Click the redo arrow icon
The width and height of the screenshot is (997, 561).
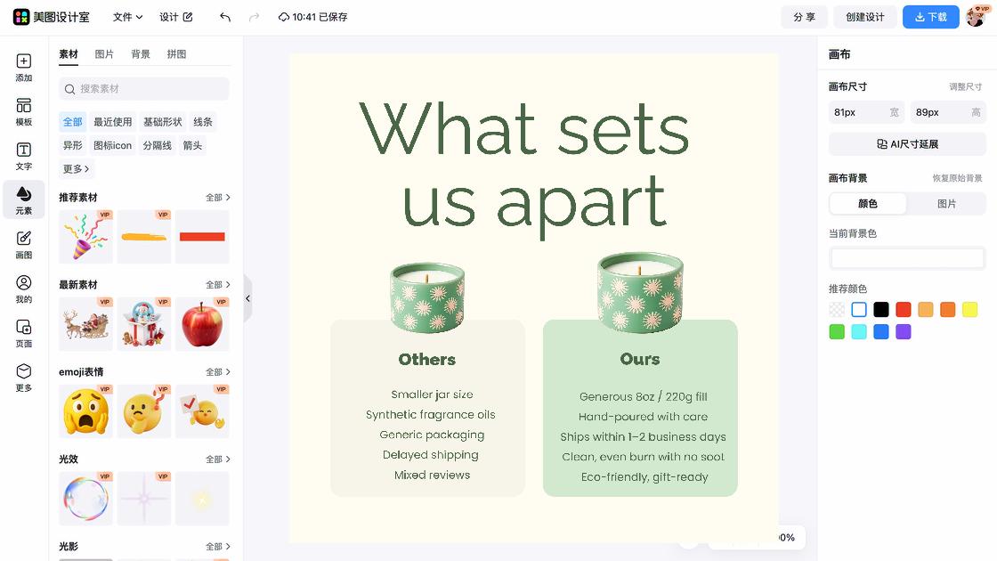(x=254, y=17)
